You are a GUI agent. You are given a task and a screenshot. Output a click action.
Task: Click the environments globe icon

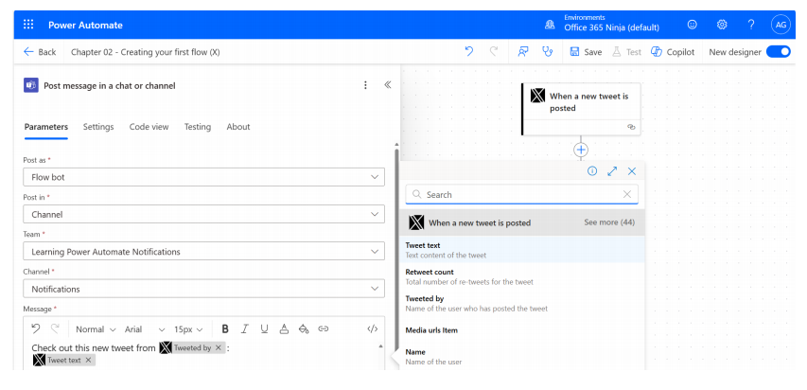551,25
